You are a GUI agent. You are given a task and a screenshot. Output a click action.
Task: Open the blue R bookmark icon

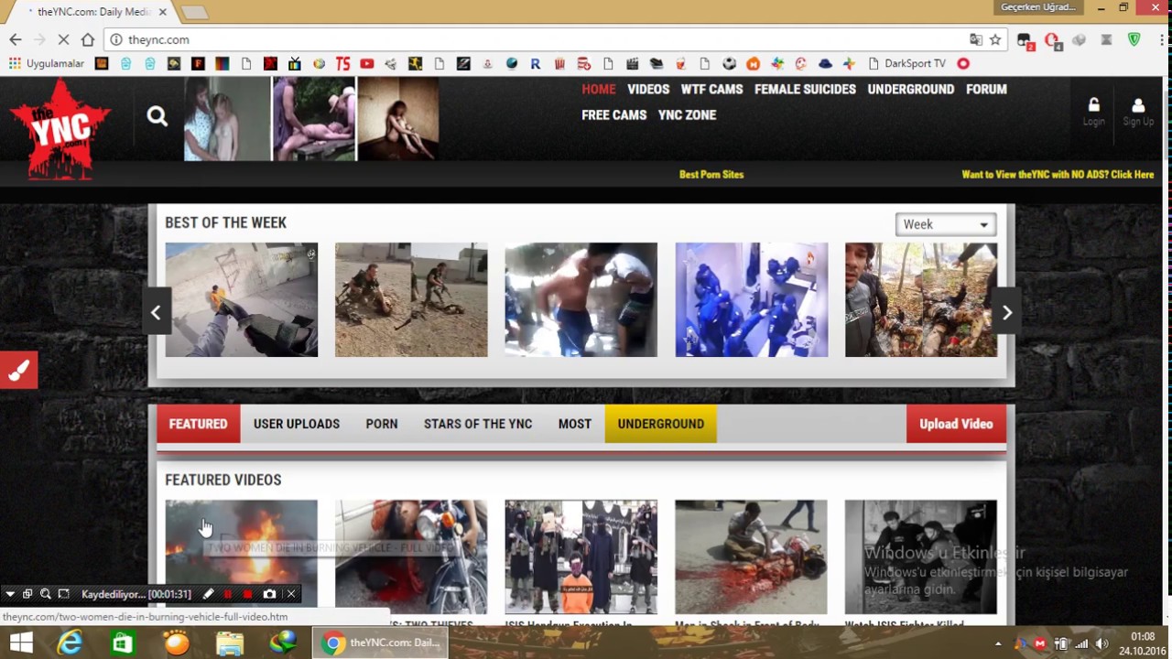tap(536, 63)
